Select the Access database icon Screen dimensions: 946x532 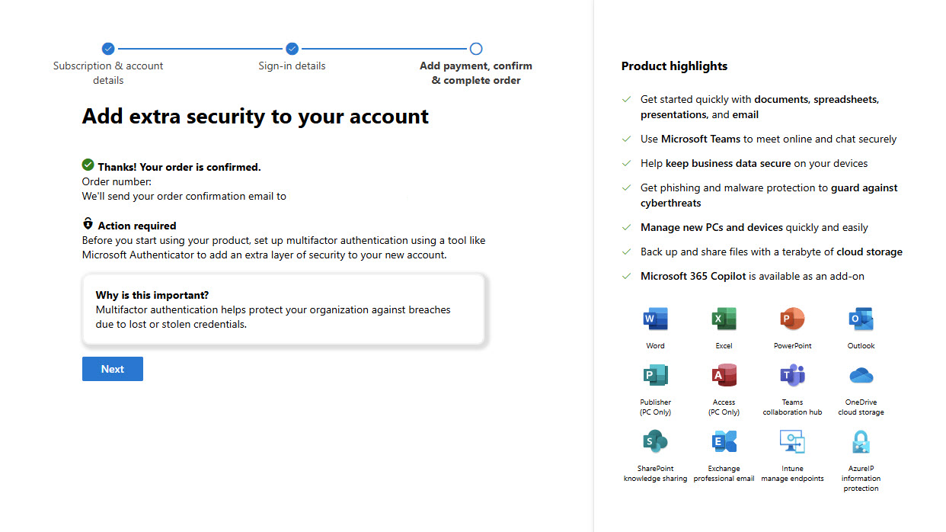pyautogui.click(x=724, y=375)
